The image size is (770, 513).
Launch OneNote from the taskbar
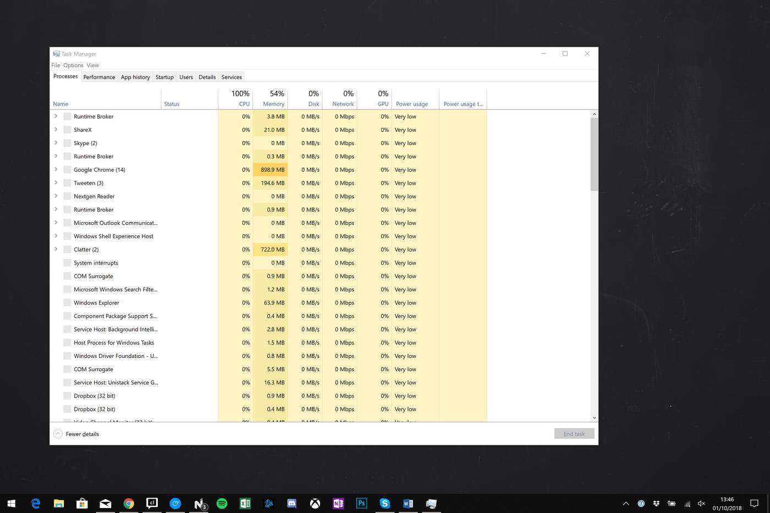(x=338, y=503)
